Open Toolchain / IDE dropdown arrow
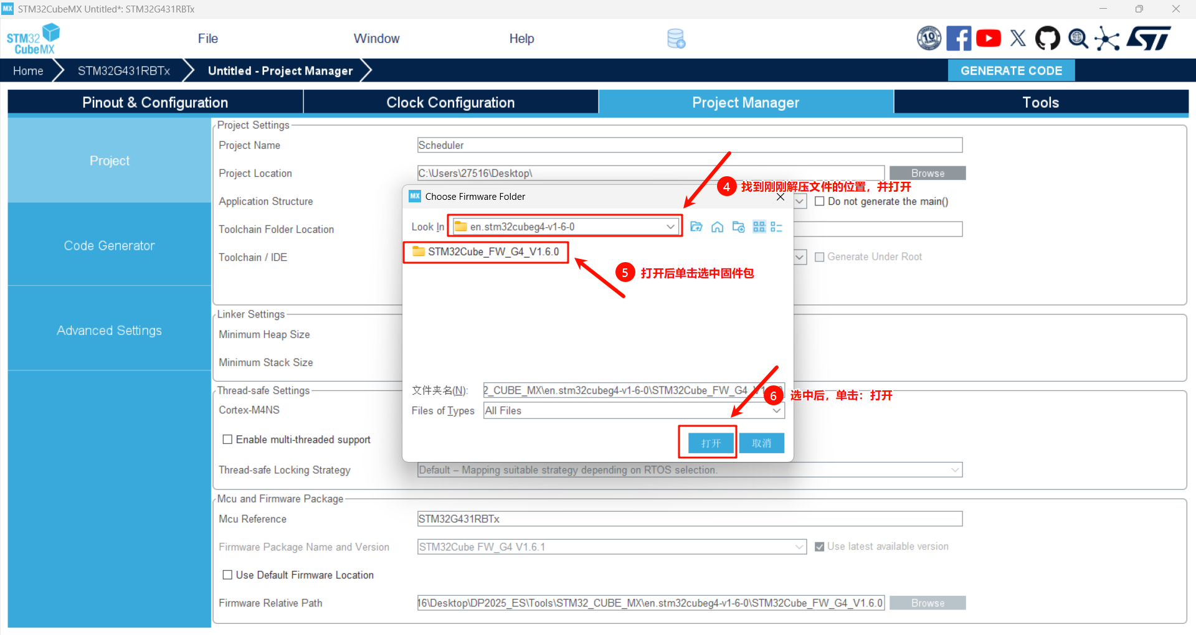The image size is (1196, 635). click(800, 257)
